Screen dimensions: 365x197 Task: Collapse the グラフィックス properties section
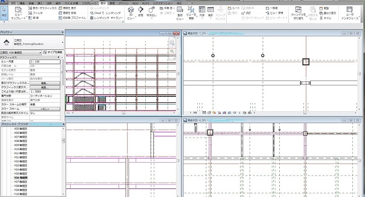pyautogui.click(x=58, y=57)
